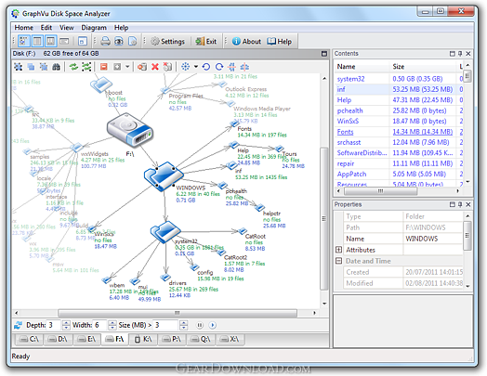Click the flip horizontal layout icon

coord(244,67)
